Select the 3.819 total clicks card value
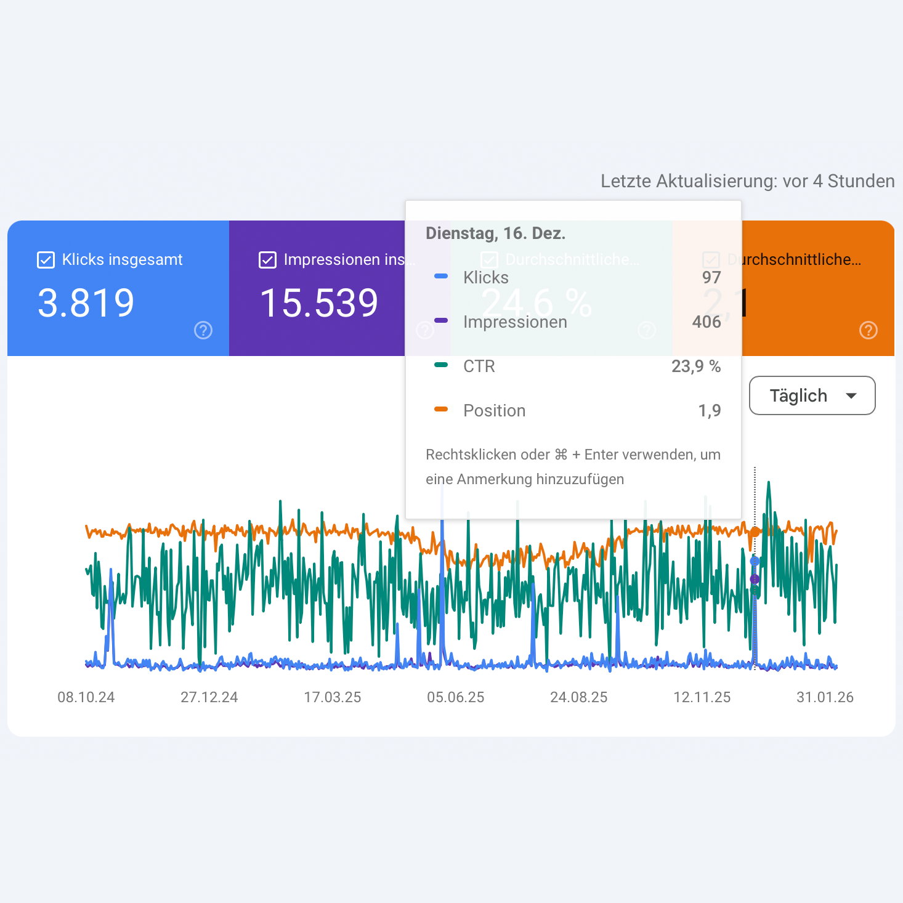This screenshot has width=903, height=903. pyautogui.click(x=86, y=303)
